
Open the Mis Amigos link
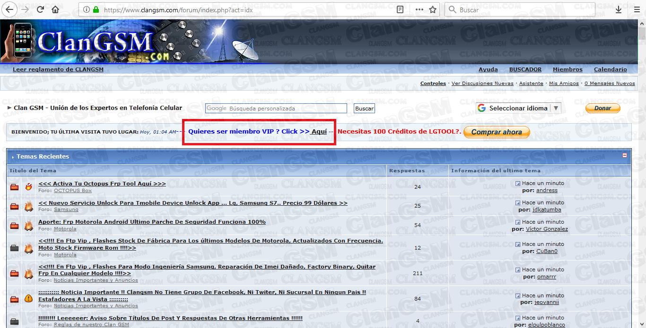[564, 84]
